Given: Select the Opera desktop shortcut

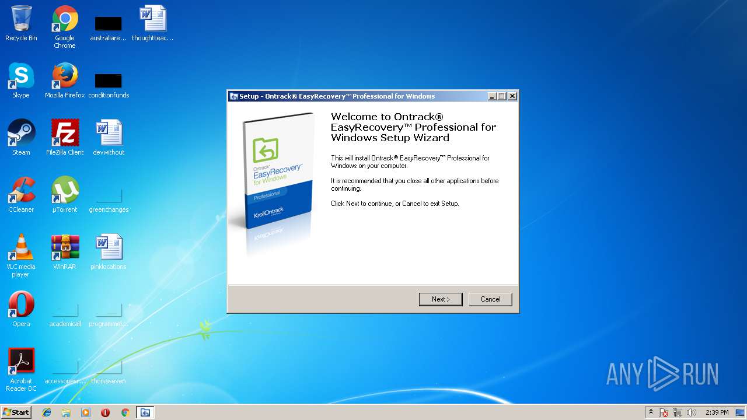Looking at the screenshot, I should (x=21, y=309).
